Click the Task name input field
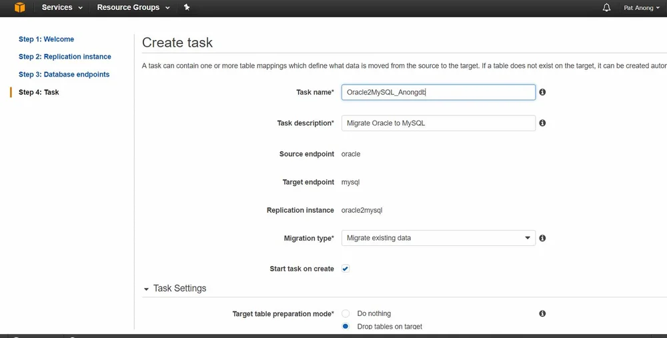Viewport: 667px width, 338px height. point(438,92)
